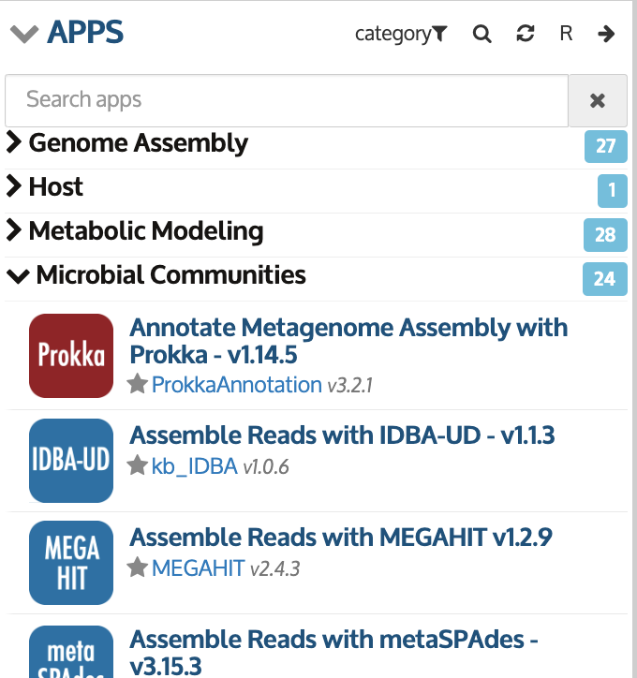Image resolution: width=637 pixels, height=678 pixels.
Task: Open the MEGAHIT module link
Action: pos(199,568)
